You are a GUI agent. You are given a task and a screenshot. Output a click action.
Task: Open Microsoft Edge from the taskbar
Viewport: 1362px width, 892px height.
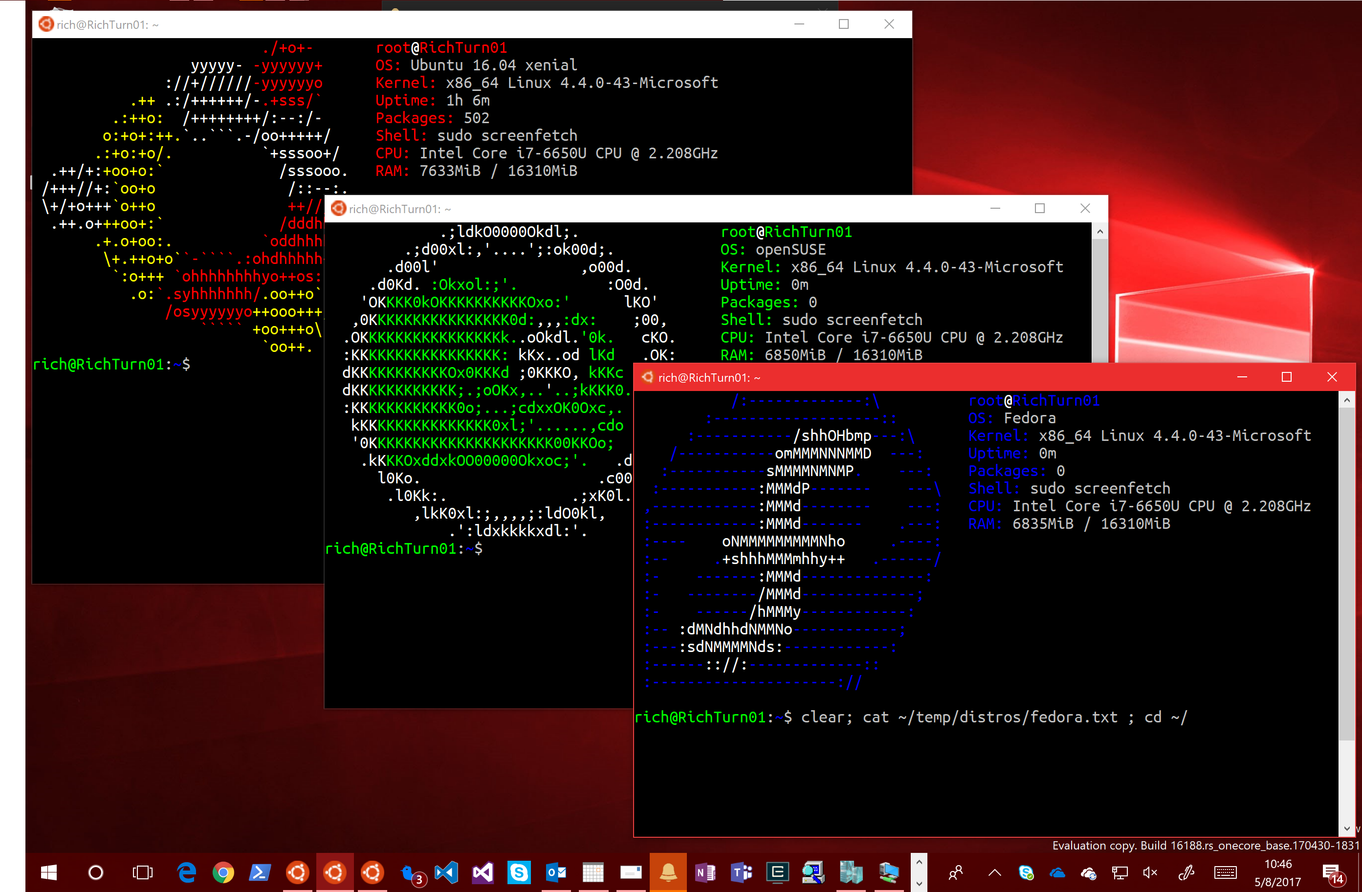click(187, 872)
